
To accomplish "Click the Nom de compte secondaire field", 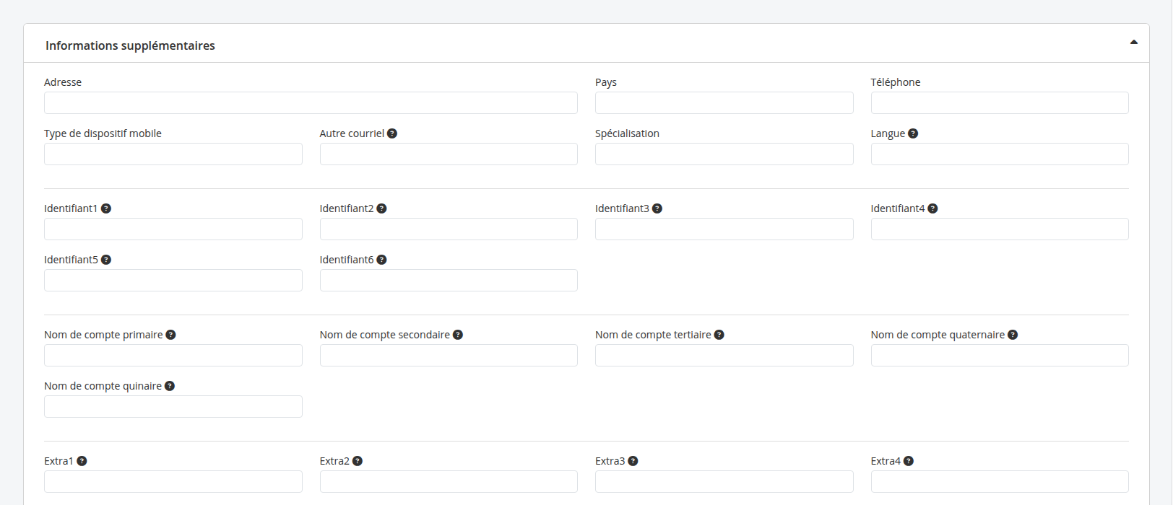I will pyautogui.click(x=449, y=356).
